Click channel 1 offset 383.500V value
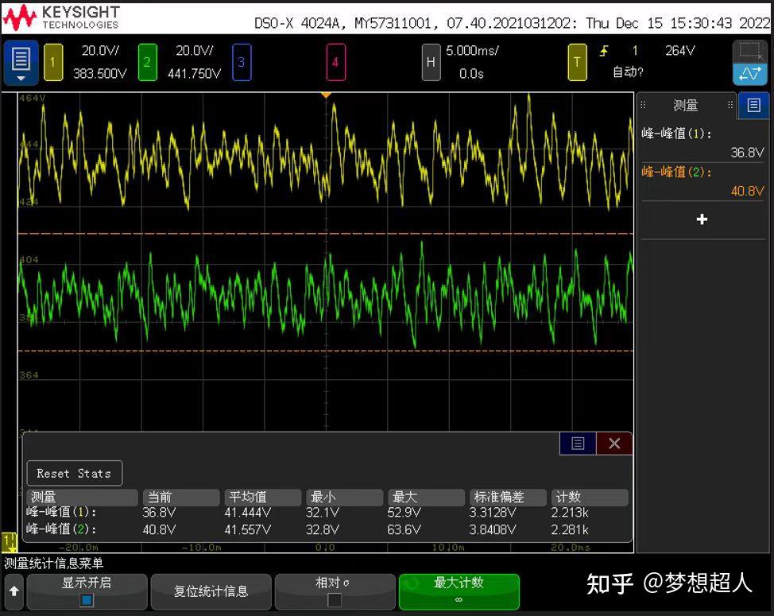774x616 pixels. [x=99, y=74]
